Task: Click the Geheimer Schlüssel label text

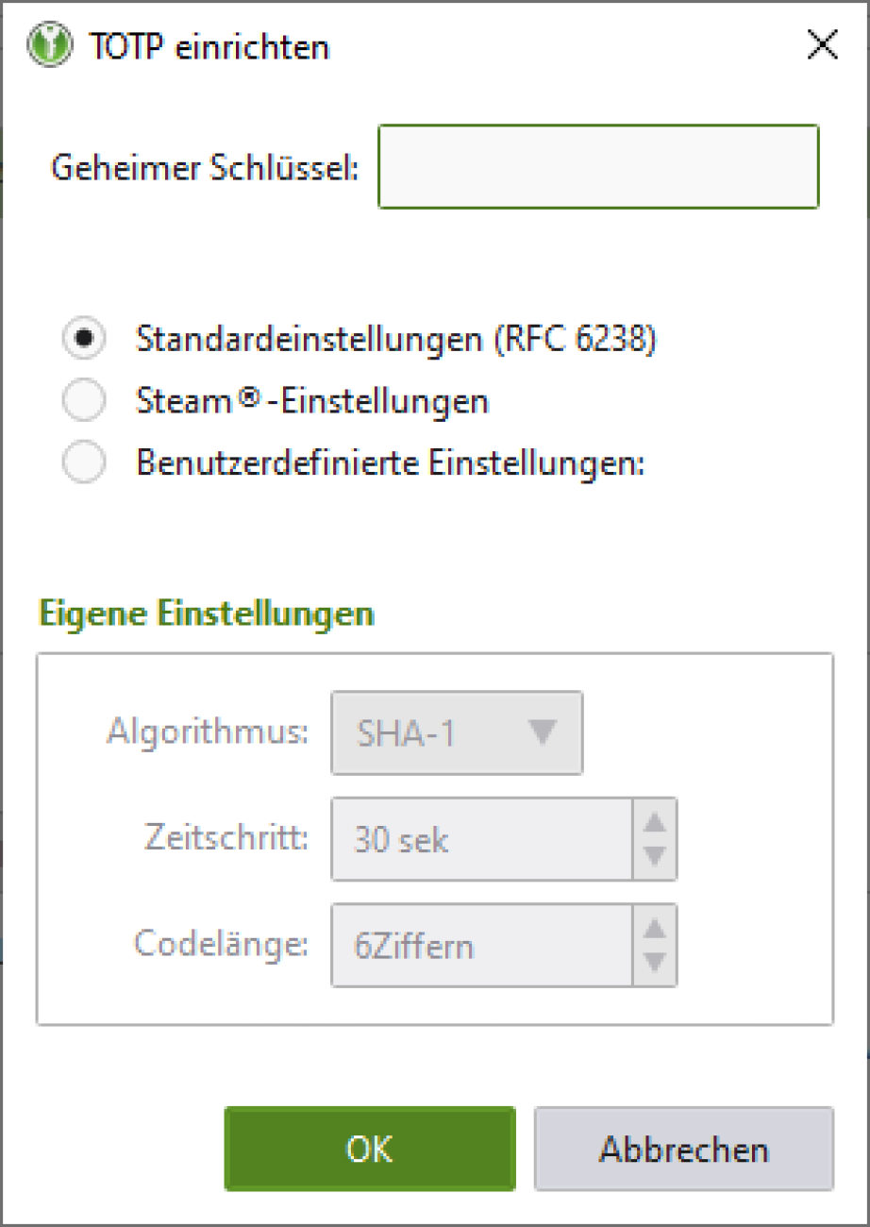Action: tap(205, 168)
